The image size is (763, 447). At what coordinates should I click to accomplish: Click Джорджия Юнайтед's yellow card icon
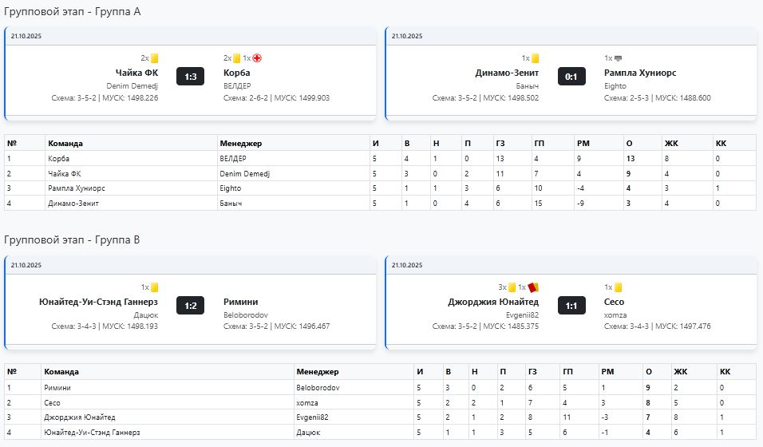(512, 287)
